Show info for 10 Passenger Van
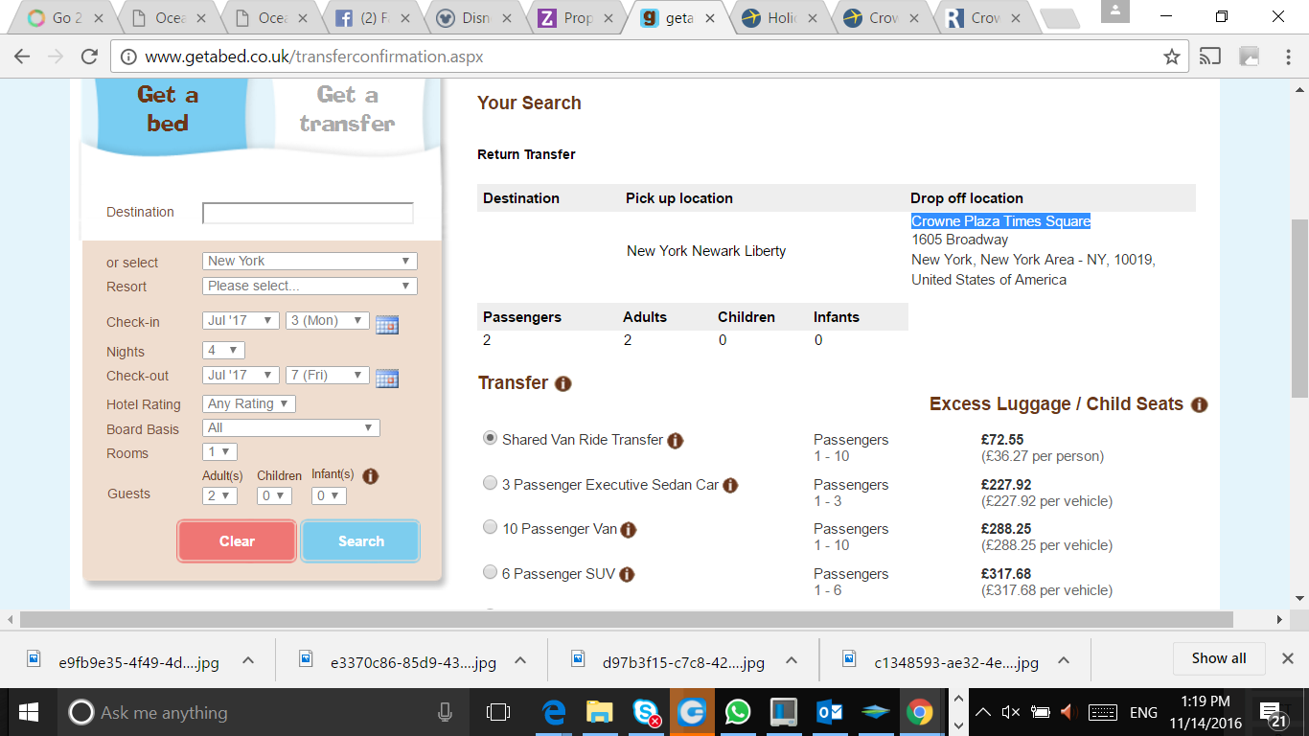The width and height of the screenshot is (1309, 736). pos(629,530)
